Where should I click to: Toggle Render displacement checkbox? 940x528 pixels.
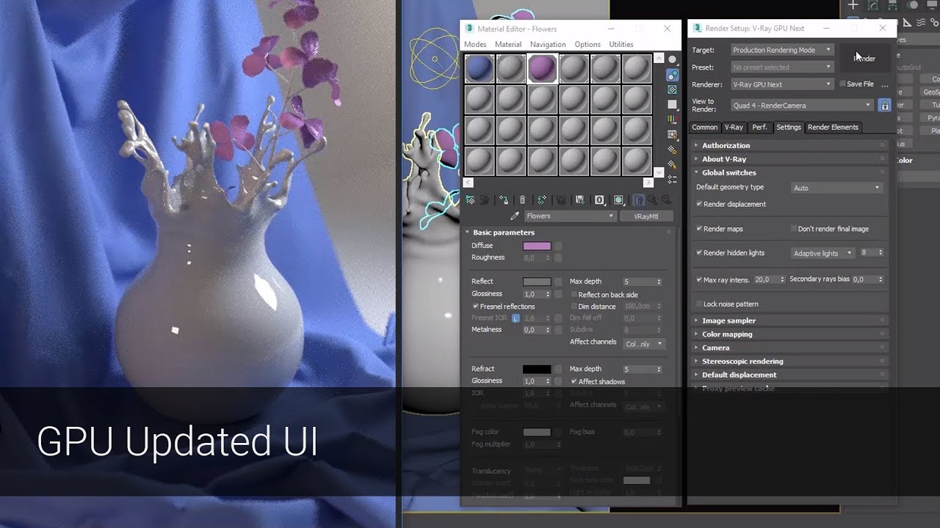pyautogui.click(x=699, y=204)
